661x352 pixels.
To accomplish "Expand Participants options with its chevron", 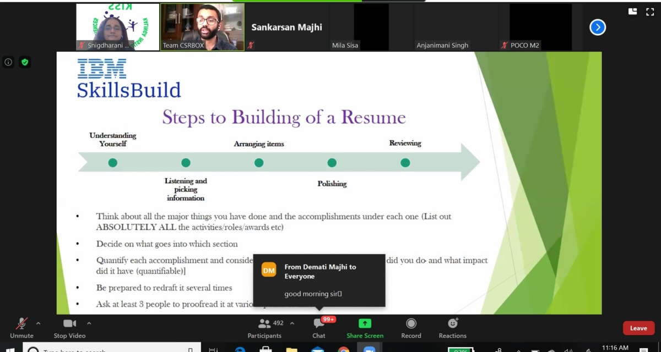I will pyautogui.click(x=291, y=323).
